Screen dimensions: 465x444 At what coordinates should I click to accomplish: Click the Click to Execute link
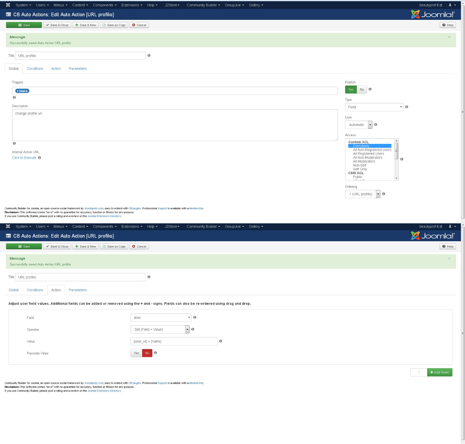[x=24, y=158]
